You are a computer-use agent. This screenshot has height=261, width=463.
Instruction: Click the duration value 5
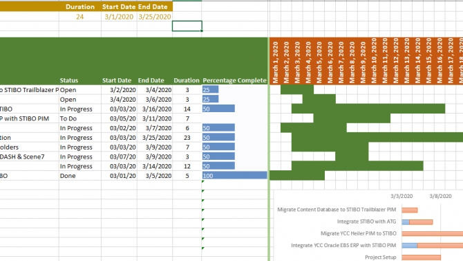click(187, 176)
